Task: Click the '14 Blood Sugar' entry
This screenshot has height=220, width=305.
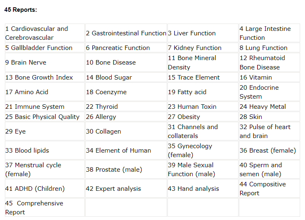Action: [x=126, y=77]
